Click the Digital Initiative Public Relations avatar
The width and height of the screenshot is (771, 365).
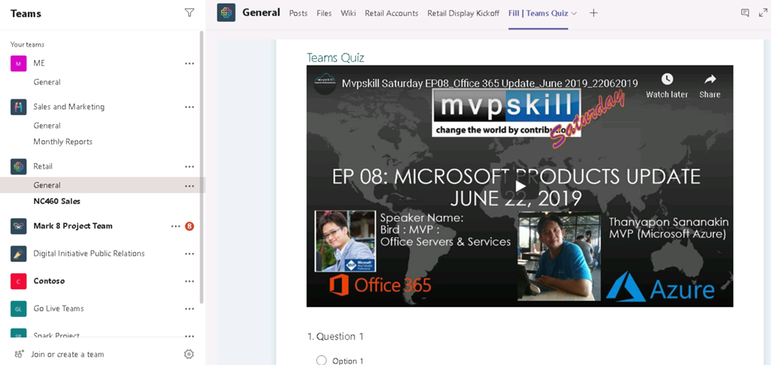[19, 254]
